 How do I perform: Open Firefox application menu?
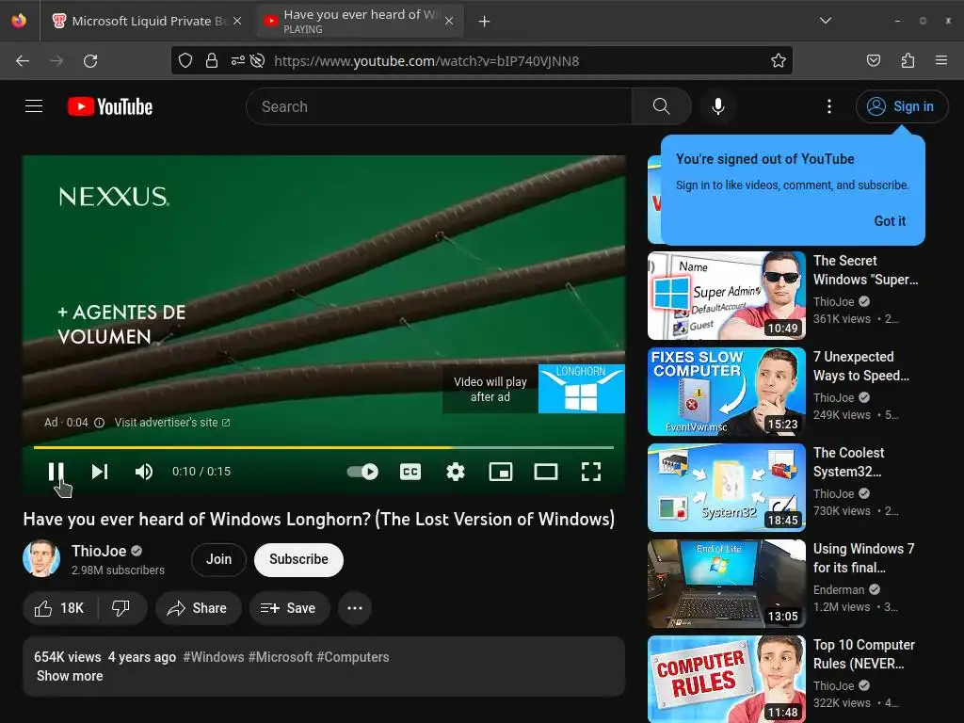point(941,60)
